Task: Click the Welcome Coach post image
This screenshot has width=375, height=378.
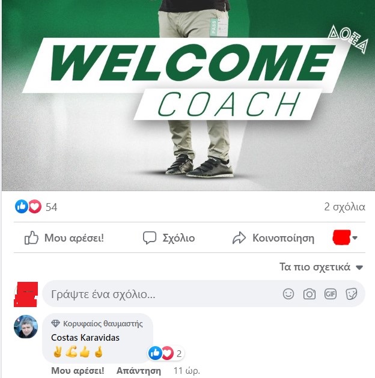Action: (188, 95)
